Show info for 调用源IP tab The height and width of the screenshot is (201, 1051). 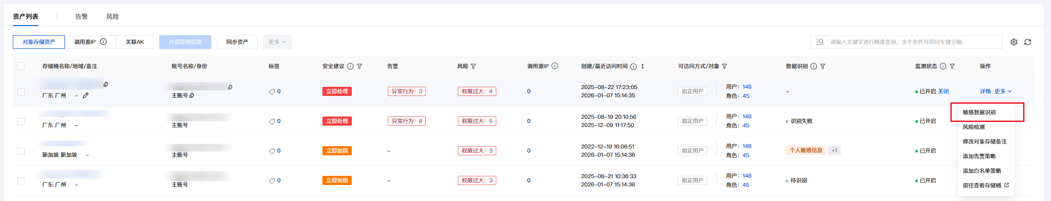coord(104,42)
